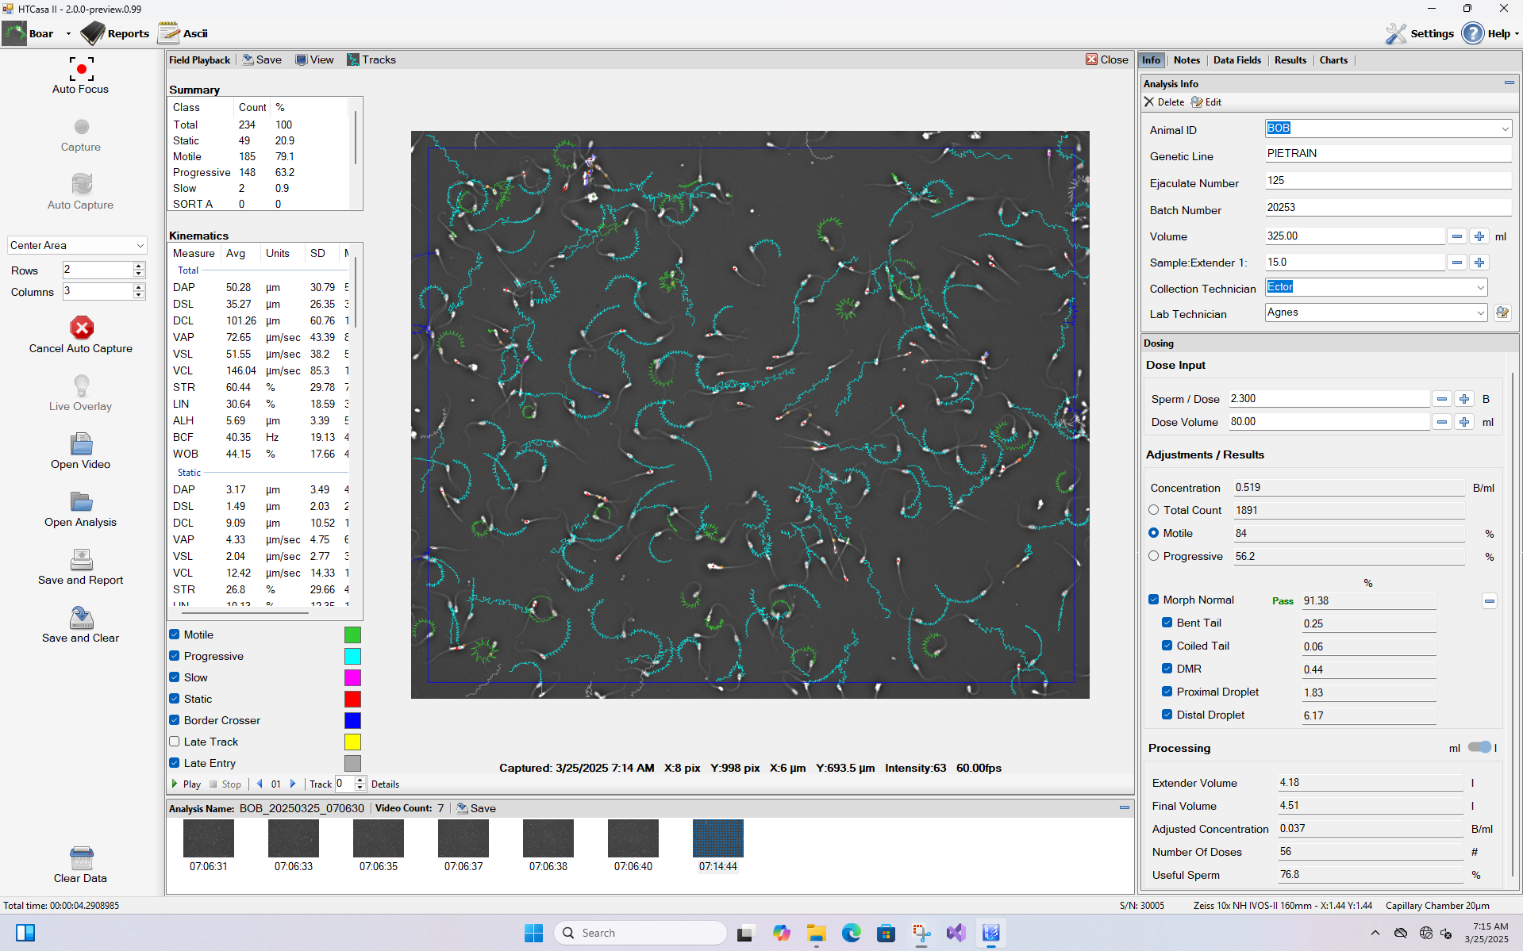This screenshot has height=951, width=1523.
Task: Click the Tracks button in toolbar
Action: click(x=371, y=60)
